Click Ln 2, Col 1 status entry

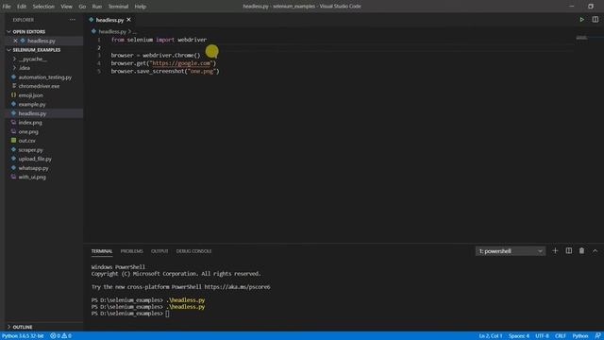(x=491, y=336)
